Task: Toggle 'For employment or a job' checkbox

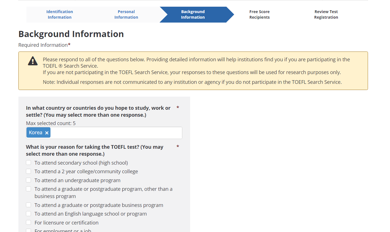Action: [x=28, y=231]
